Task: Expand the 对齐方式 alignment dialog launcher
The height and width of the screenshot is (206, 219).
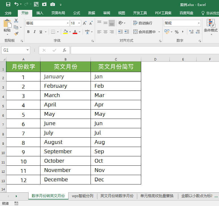Action: tap(160, 41)
